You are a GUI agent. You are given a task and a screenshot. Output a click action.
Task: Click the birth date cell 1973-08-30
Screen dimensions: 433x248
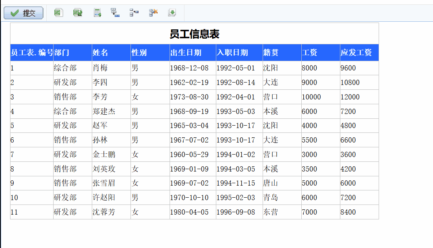click(193, 97)
